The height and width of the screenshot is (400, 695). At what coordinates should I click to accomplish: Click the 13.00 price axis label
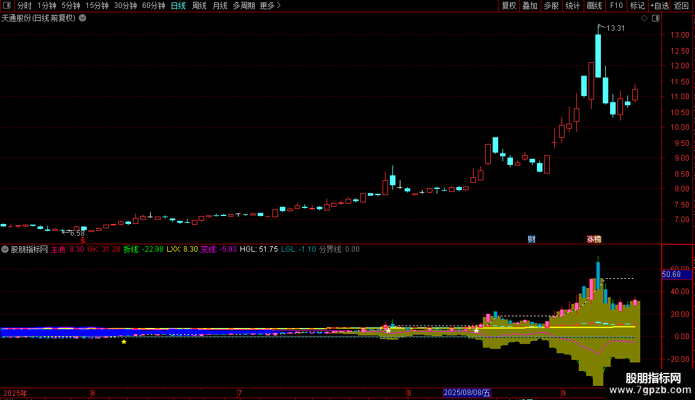[680, 35]
